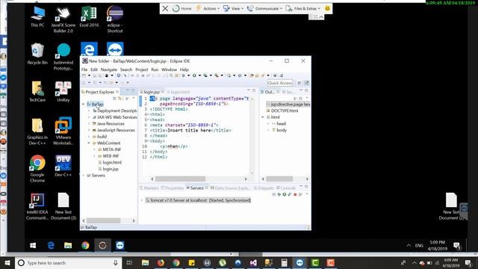Open View dropdown in TeamViewer toolbar
Viewport: 478px width, 269px height.
233,8
